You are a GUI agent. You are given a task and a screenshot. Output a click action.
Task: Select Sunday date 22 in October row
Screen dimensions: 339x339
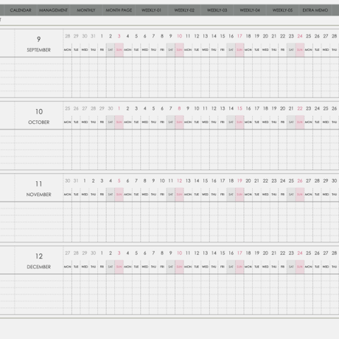pos(300,108)
